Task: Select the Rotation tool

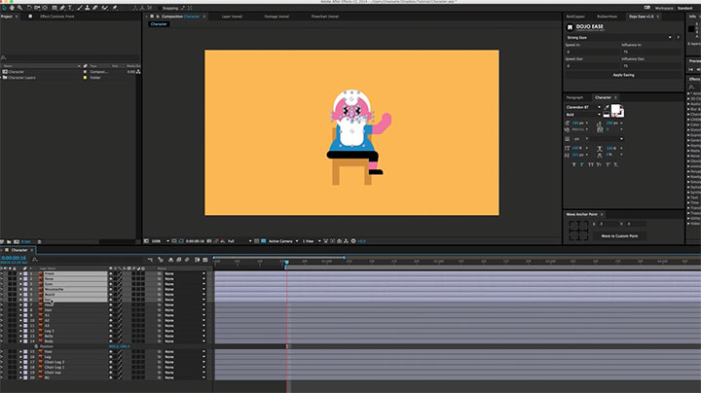Action: click(29, 8)
